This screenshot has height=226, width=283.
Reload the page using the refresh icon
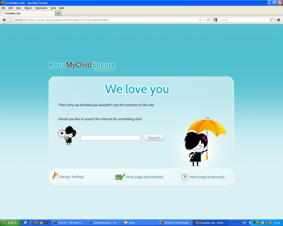tap(208, 20)
